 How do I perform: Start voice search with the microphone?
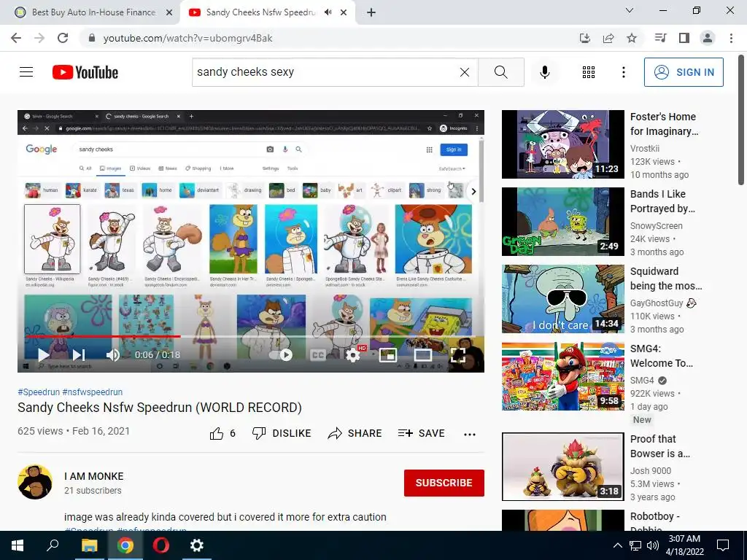pyautogui.click(x=545, y=72)
